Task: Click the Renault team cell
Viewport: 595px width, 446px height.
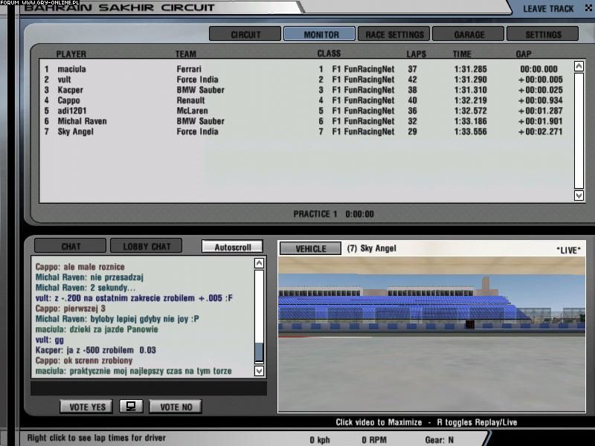Action: pyautogui.click(x=190, y=100)
